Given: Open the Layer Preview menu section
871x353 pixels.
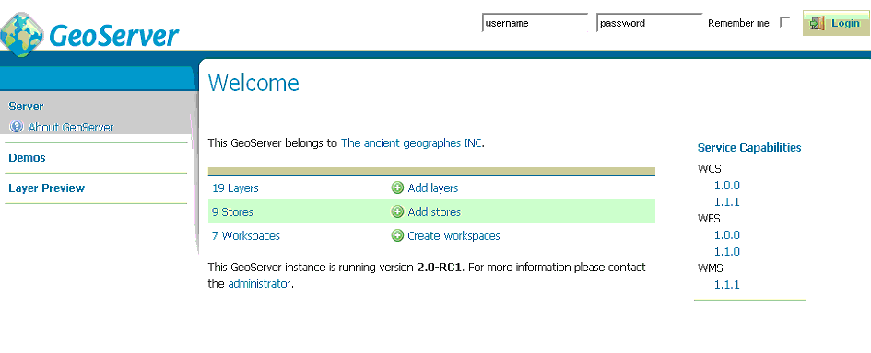Looking at the screenshot, I should [47, 188].
